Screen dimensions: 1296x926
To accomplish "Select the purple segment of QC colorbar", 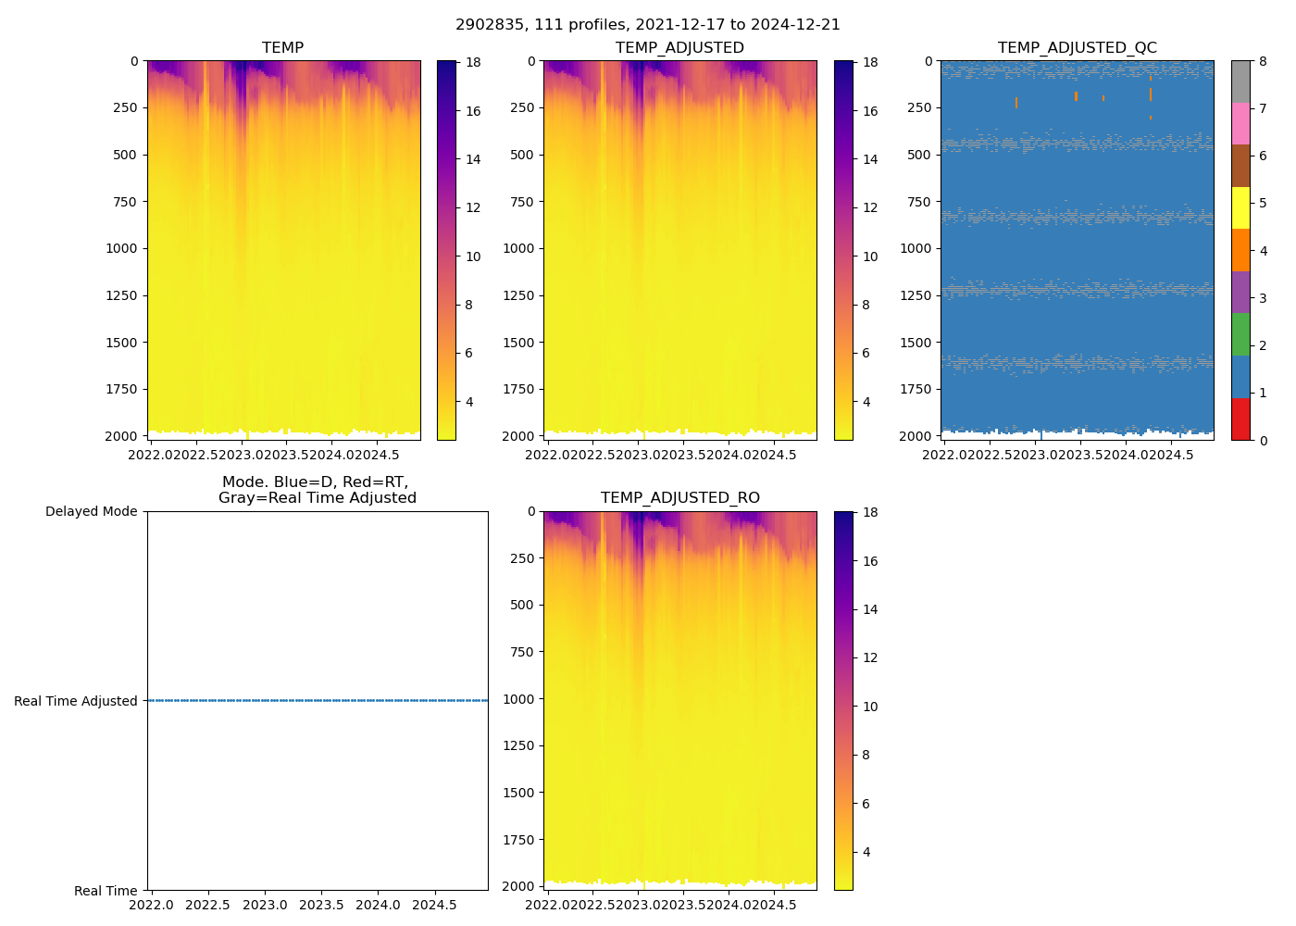I will point(1240,292).
